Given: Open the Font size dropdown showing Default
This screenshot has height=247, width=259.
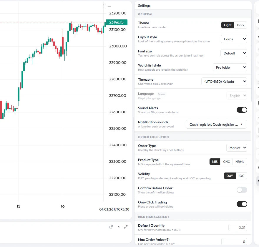Looking at the screenshot, I should click(234, 53).
